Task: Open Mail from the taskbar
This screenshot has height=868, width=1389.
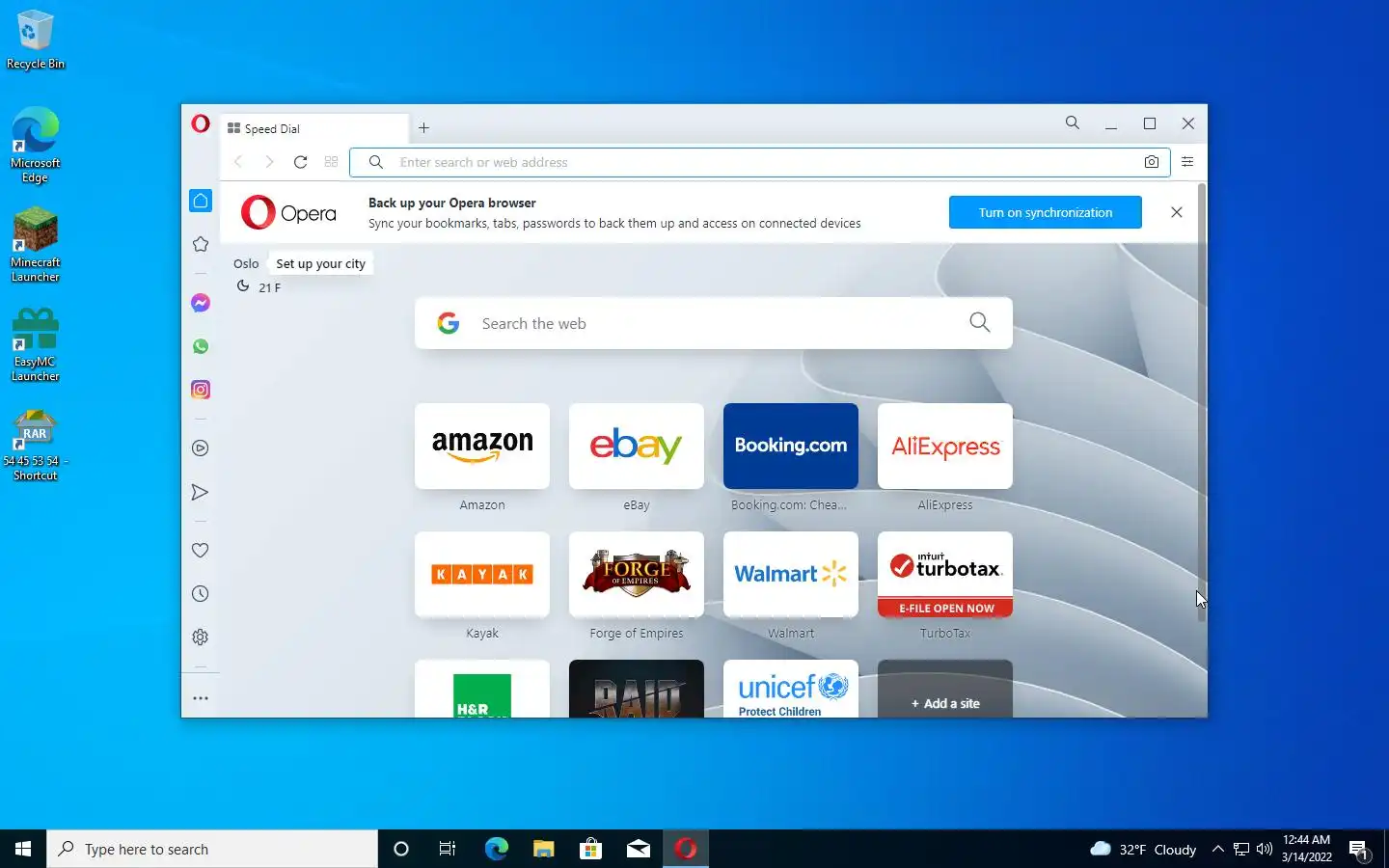Action: point(639,849)
